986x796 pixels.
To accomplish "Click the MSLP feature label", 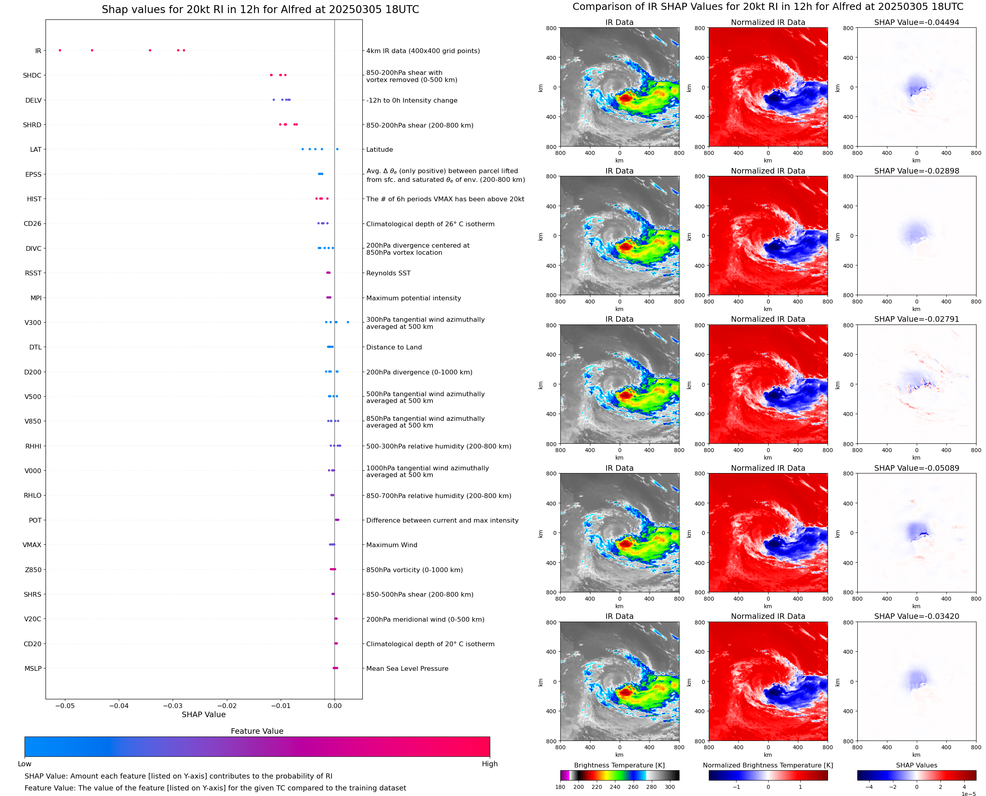I will [x=33, y=668].
